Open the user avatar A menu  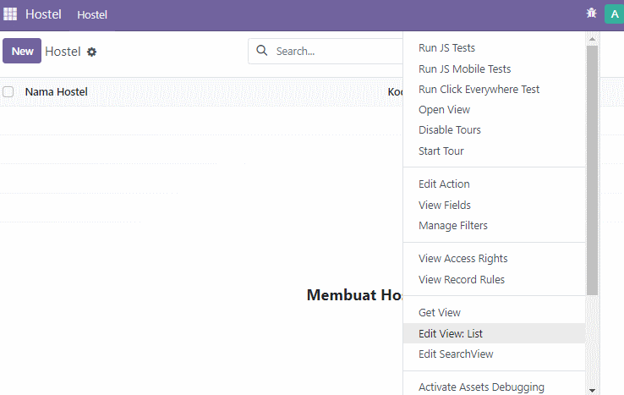pyautogui.click(x=615, y=14)
